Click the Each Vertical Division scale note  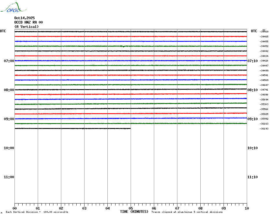[x=37, y=212]
